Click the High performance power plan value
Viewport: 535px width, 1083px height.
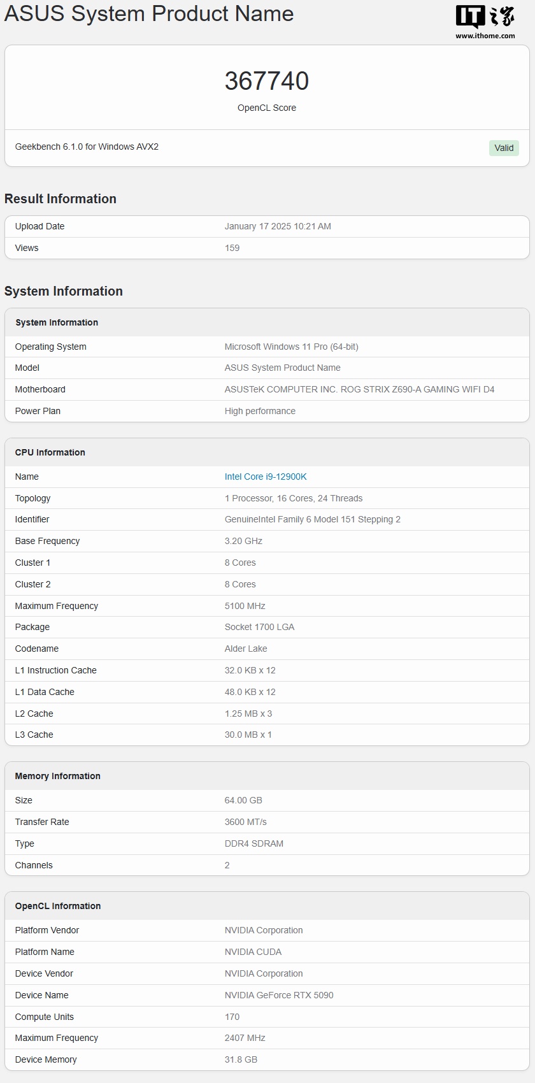tap(260, 411)
